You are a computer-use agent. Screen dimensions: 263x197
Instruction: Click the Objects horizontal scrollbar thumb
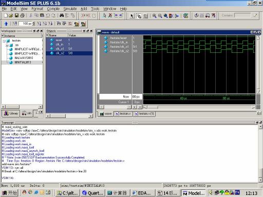[58, 116]
